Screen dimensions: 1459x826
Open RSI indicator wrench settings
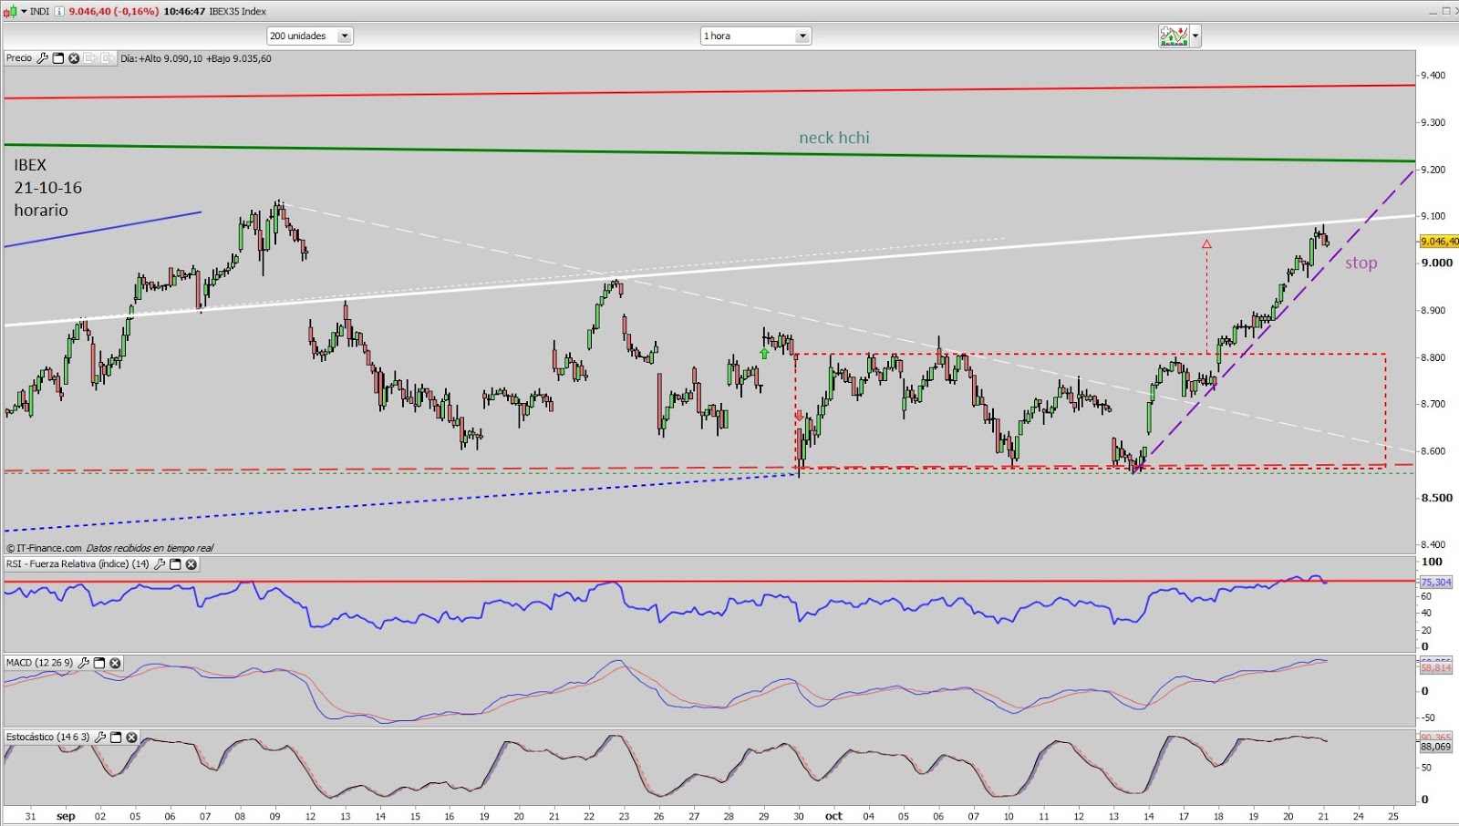pos(160,564)
